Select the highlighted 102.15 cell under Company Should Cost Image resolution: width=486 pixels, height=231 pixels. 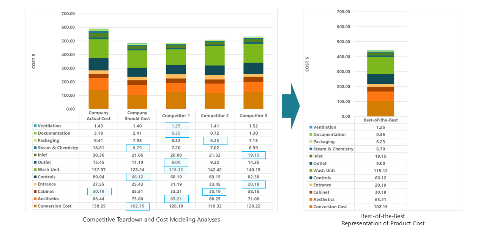pos(137,206)
